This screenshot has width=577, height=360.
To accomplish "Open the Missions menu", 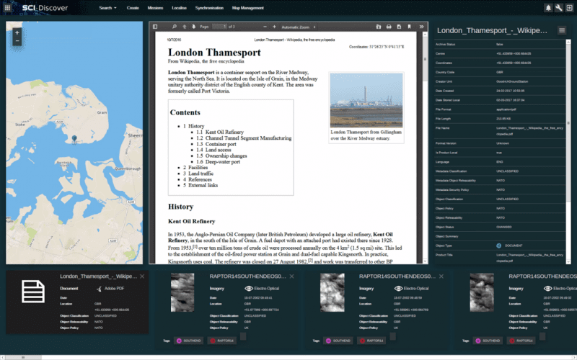I will pyautogui.click(x=155, y=8).
